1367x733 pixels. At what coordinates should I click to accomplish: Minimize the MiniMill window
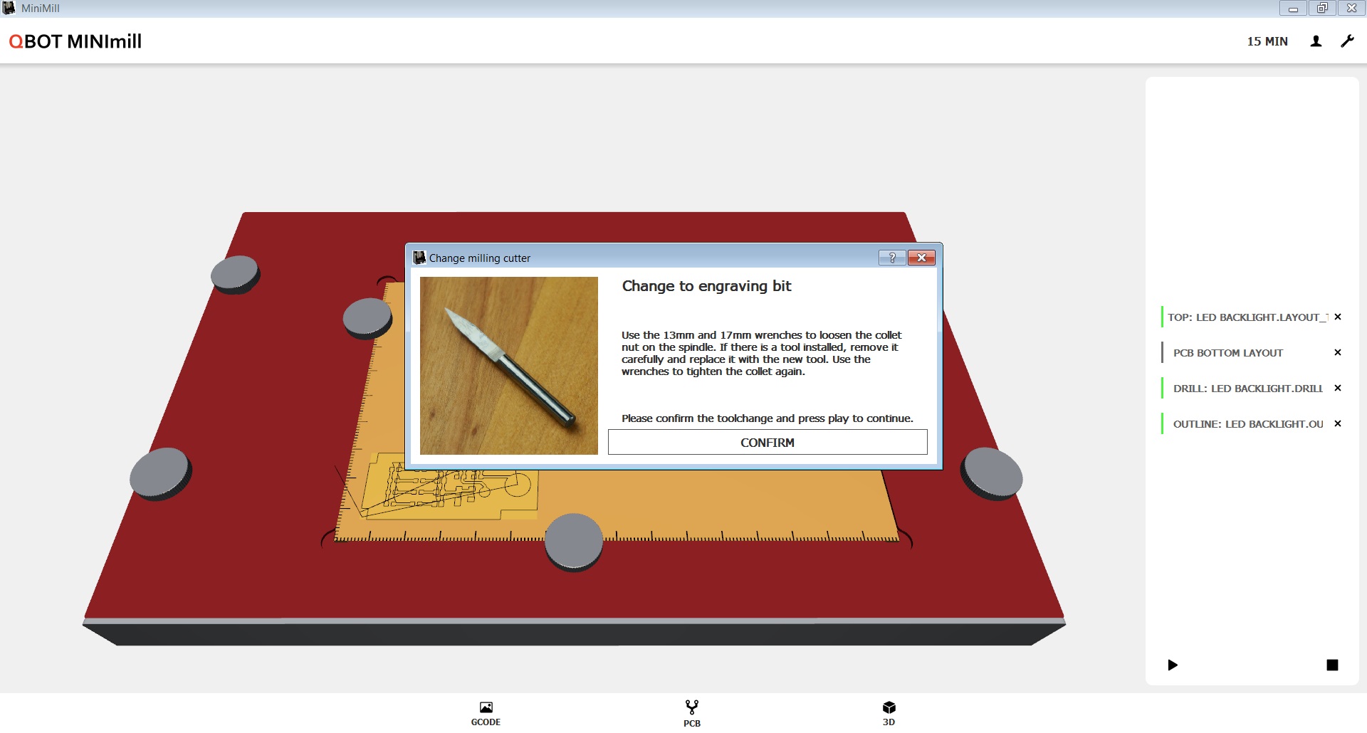pyautogui.click(x=1293, y=8)
